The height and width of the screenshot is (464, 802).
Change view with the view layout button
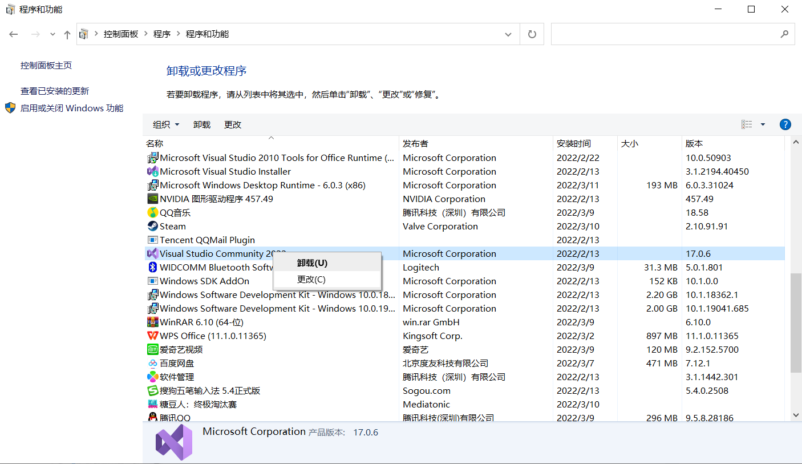click(x=747, y=124)
